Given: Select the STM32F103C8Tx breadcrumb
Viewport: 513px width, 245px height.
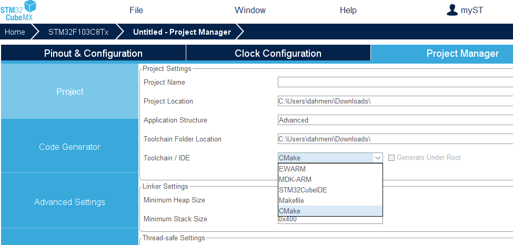Looking at the screenshot, I should (x=78, y=32).
